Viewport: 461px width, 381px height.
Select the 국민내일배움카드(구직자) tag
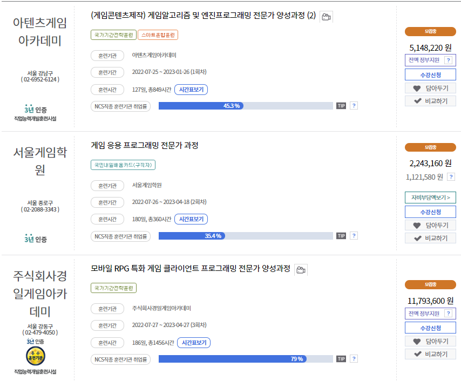pyautogui.click(x=124, y=165)
